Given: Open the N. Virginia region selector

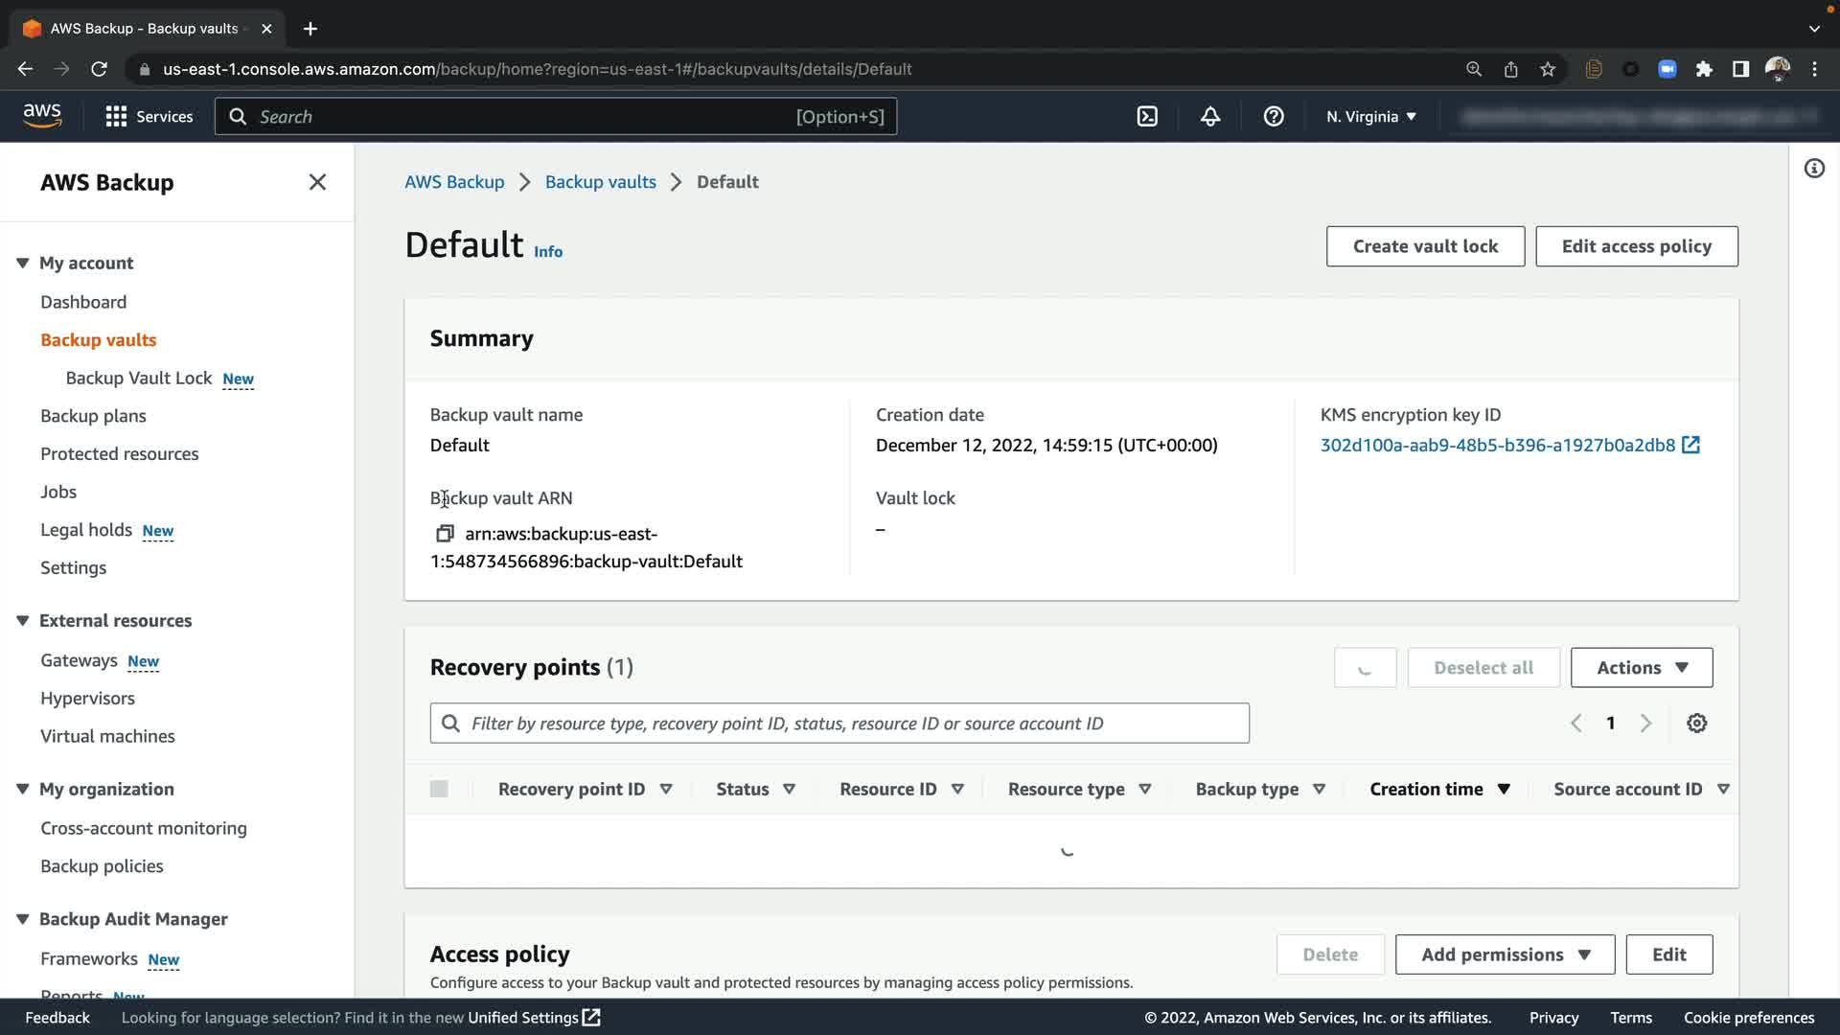Looking at the screenshot, I should pyautogui.click(x=1370, y=116).
